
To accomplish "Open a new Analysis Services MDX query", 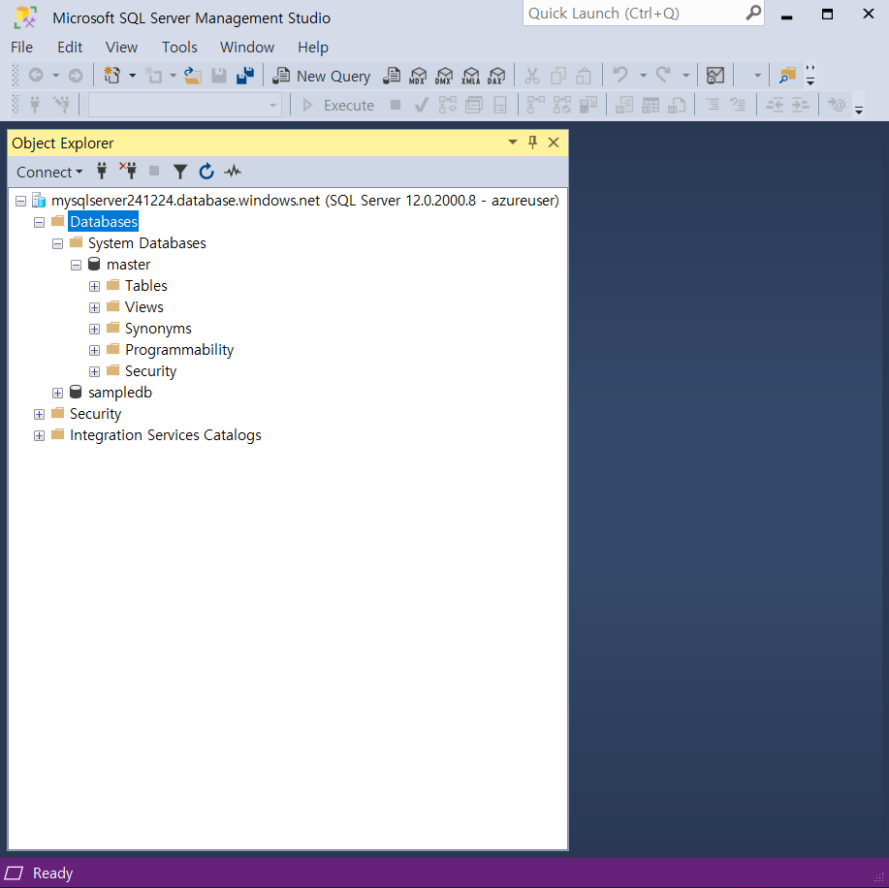I will (x=418, y=76).
